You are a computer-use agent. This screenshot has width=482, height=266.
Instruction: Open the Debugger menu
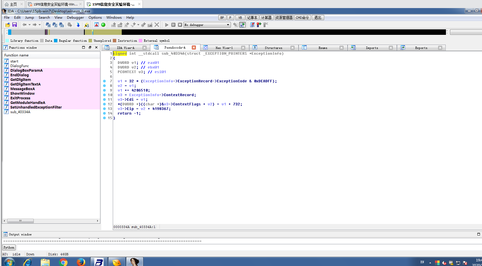click(75, 18)
